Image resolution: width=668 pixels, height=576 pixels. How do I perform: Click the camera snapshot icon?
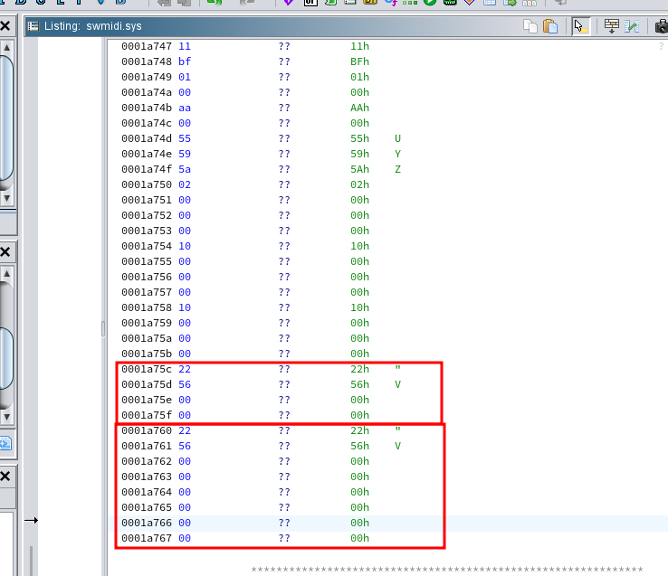pyautogui.click(x=661, y=26)
